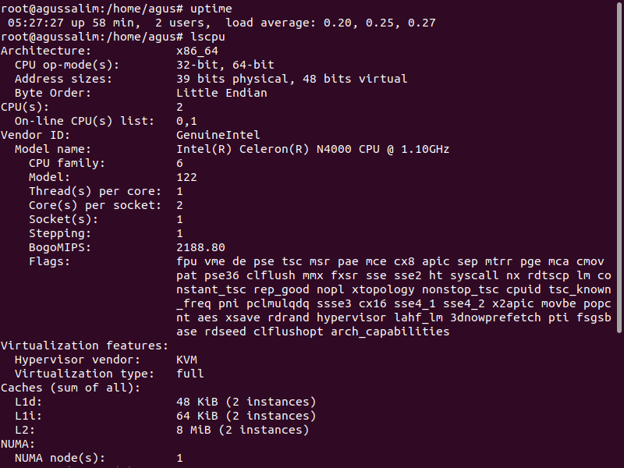Screen dimensions: 624x468
Task: Click the 'Little Endian' byte order value
Action: pos(222,93)
